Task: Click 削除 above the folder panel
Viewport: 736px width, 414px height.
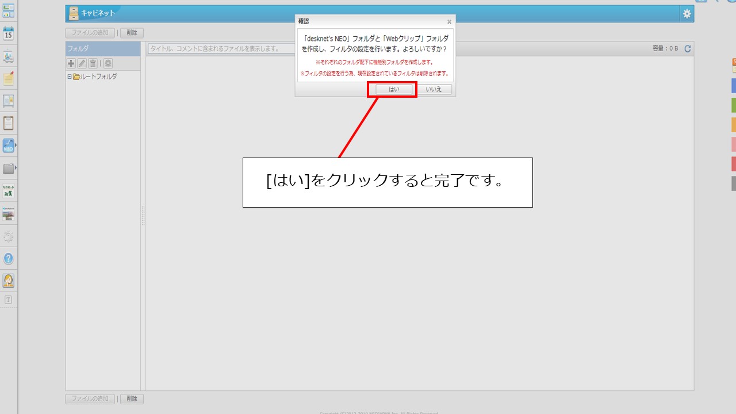Action: click(x=132, y=33)
